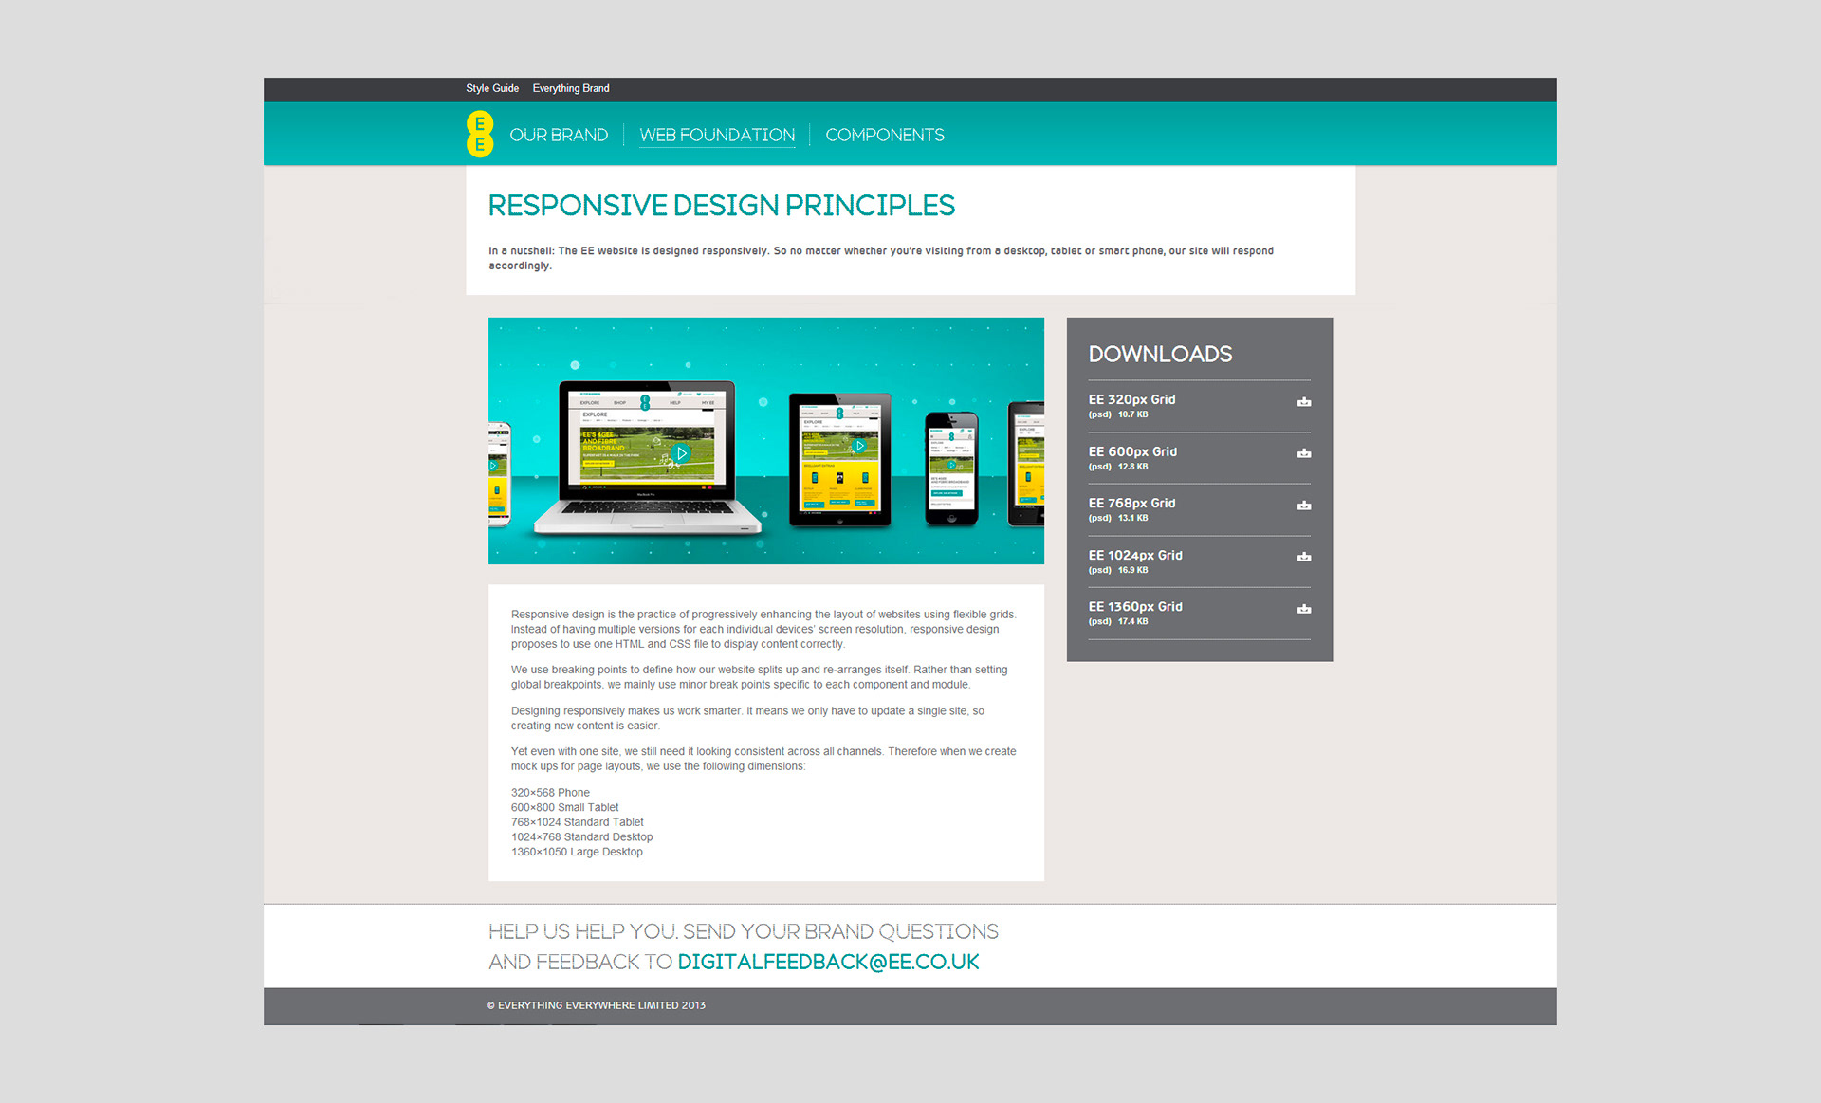Open the Web Foundation menu

pyautogui.click(x=717, y=135)
